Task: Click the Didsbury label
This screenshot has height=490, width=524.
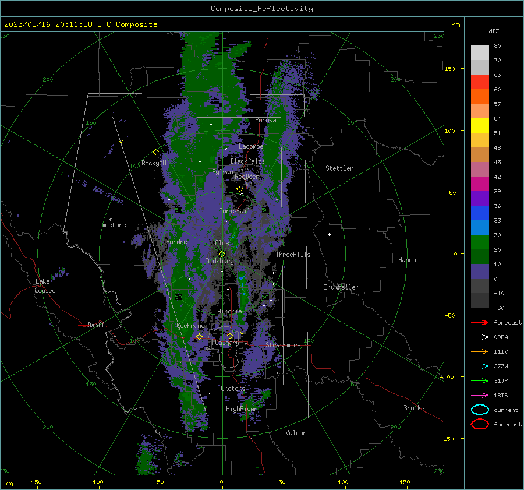Action: point(219,261)
